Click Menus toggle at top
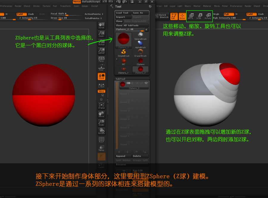The width and height of the screenshot is (268, 198). (x=77, y=2)
